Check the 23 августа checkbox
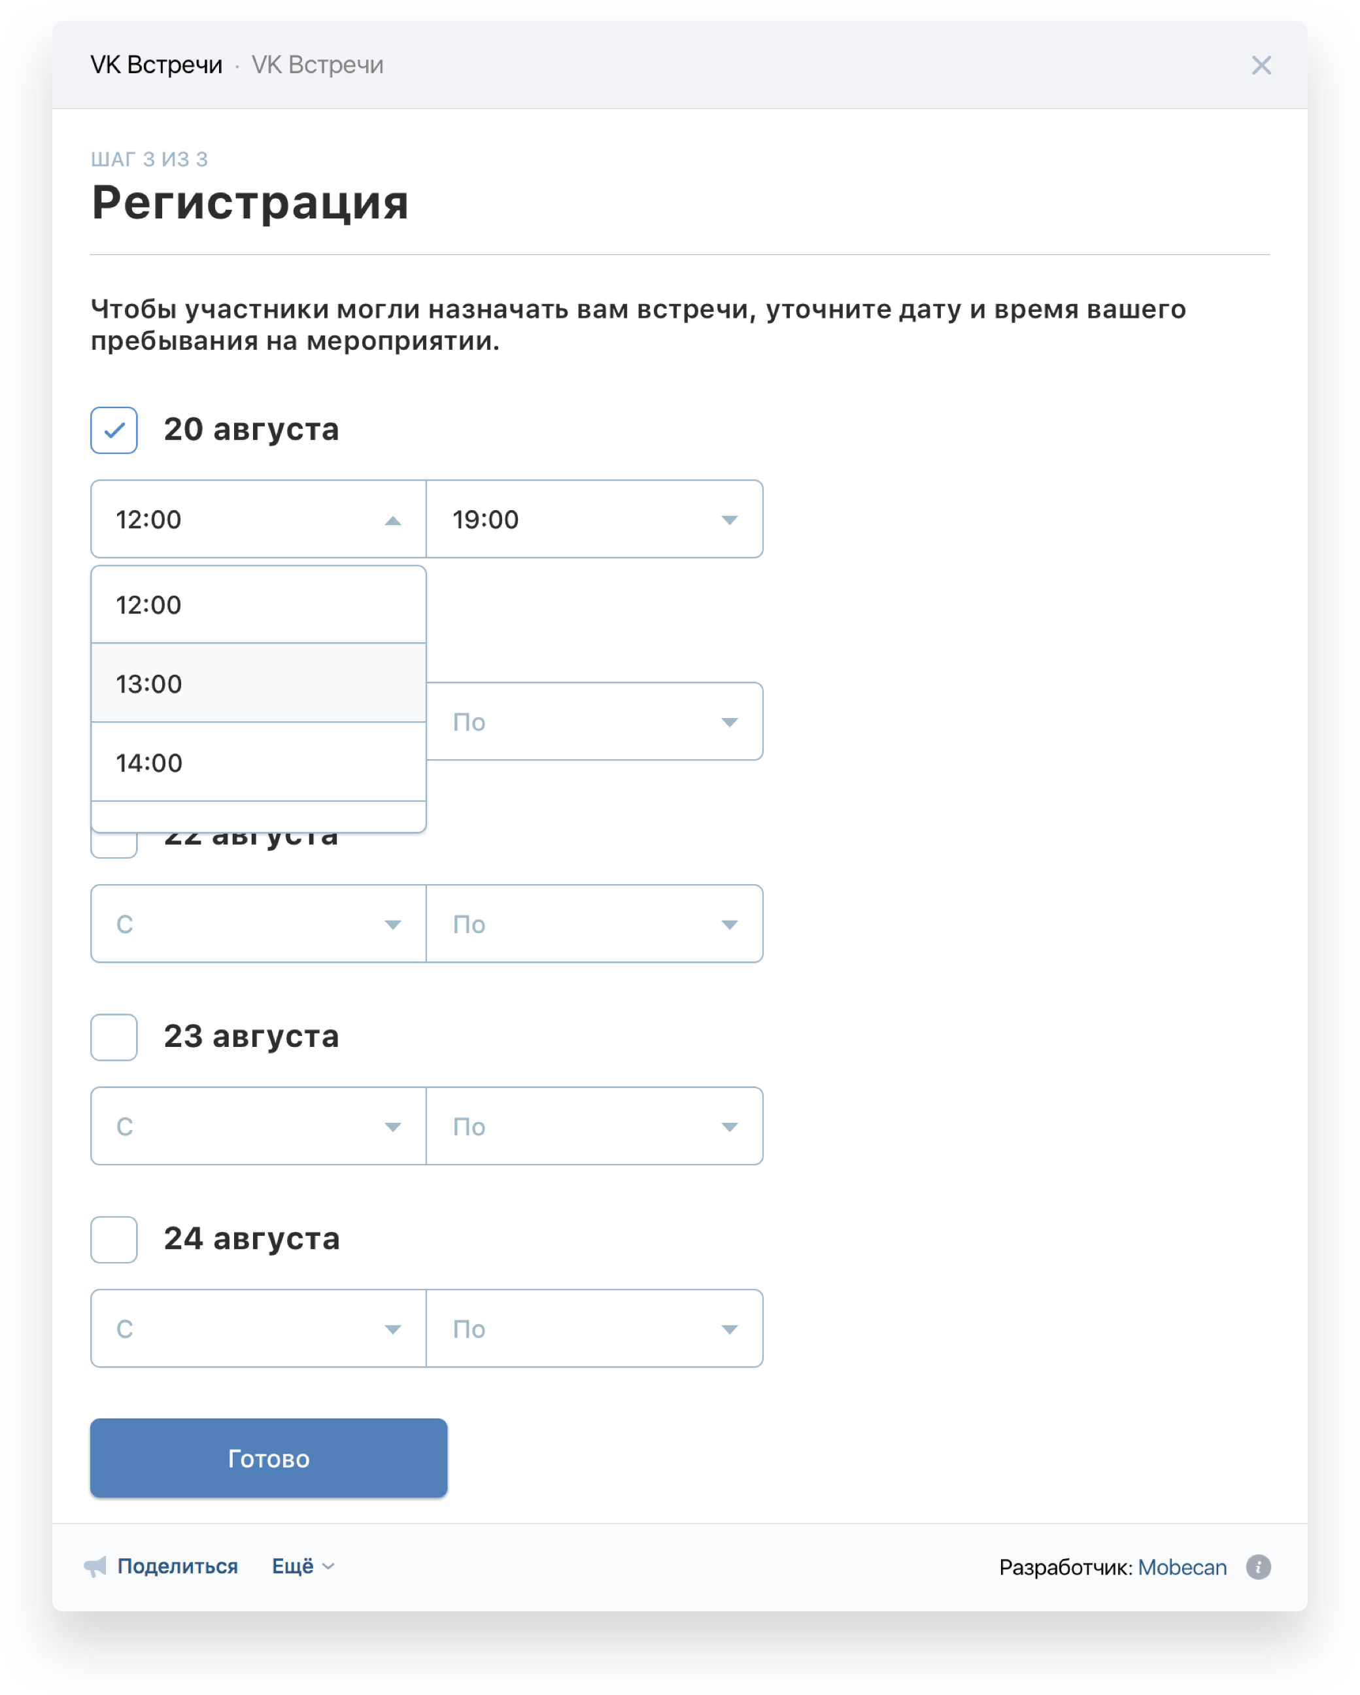Screen dimensions: 1360x1695 pyautogui.click(x=114, y=1037)
